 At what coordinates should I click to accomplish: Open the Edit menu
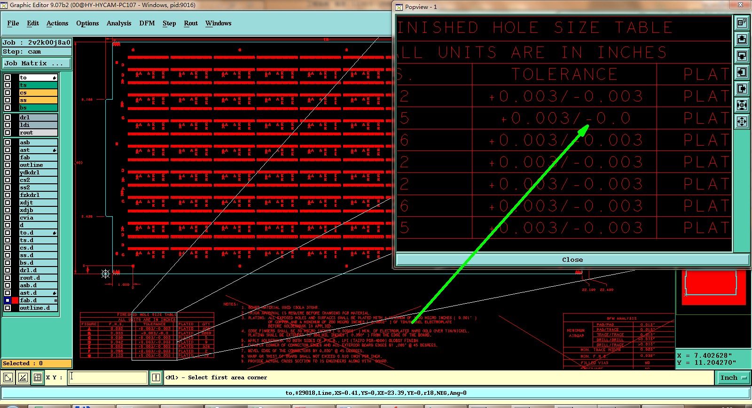click(33, 23)
